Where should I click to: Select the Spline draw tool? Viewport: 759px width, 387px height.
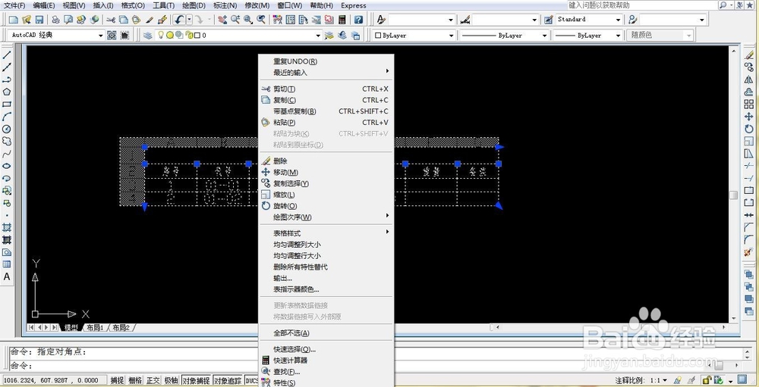(7, 154)
